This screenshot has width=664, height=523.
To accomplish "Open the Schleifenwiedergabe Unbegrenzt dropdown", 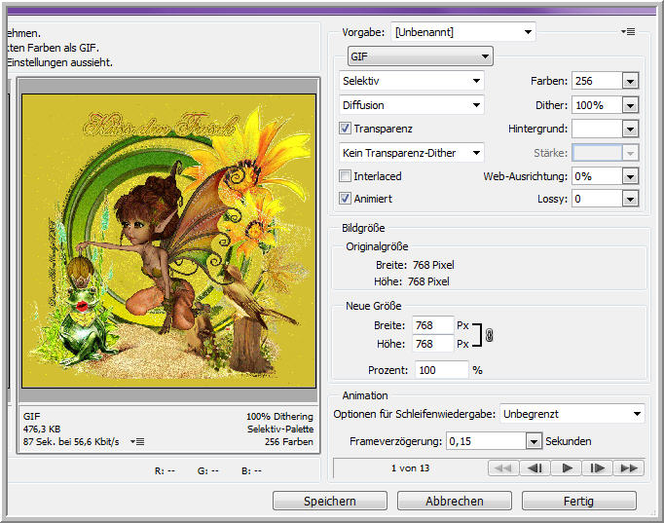I will (x=572, y=414).
